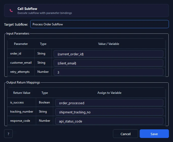Click the Return Value column header

[22, 93]
